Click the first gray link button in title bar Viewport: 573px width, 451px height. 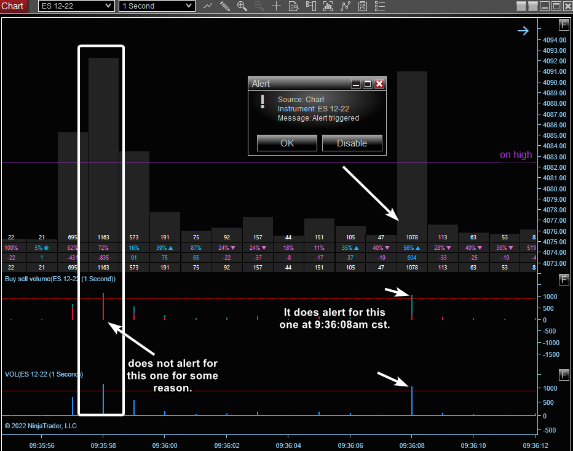click(521, 6)
